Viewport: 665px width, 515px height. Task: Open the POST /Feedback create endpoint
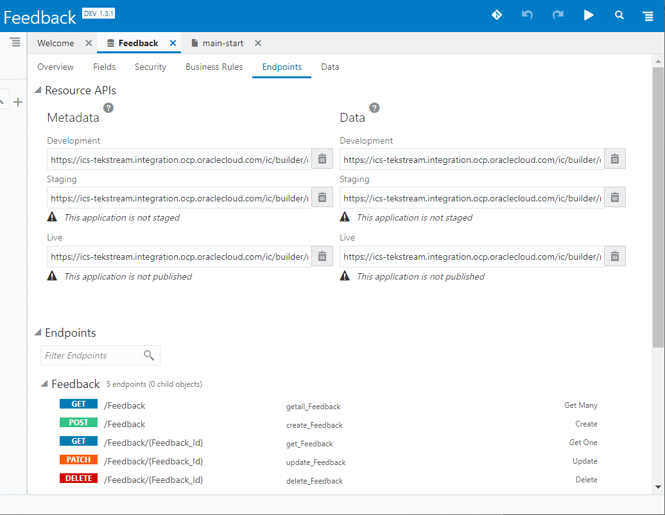pos(329,425)
